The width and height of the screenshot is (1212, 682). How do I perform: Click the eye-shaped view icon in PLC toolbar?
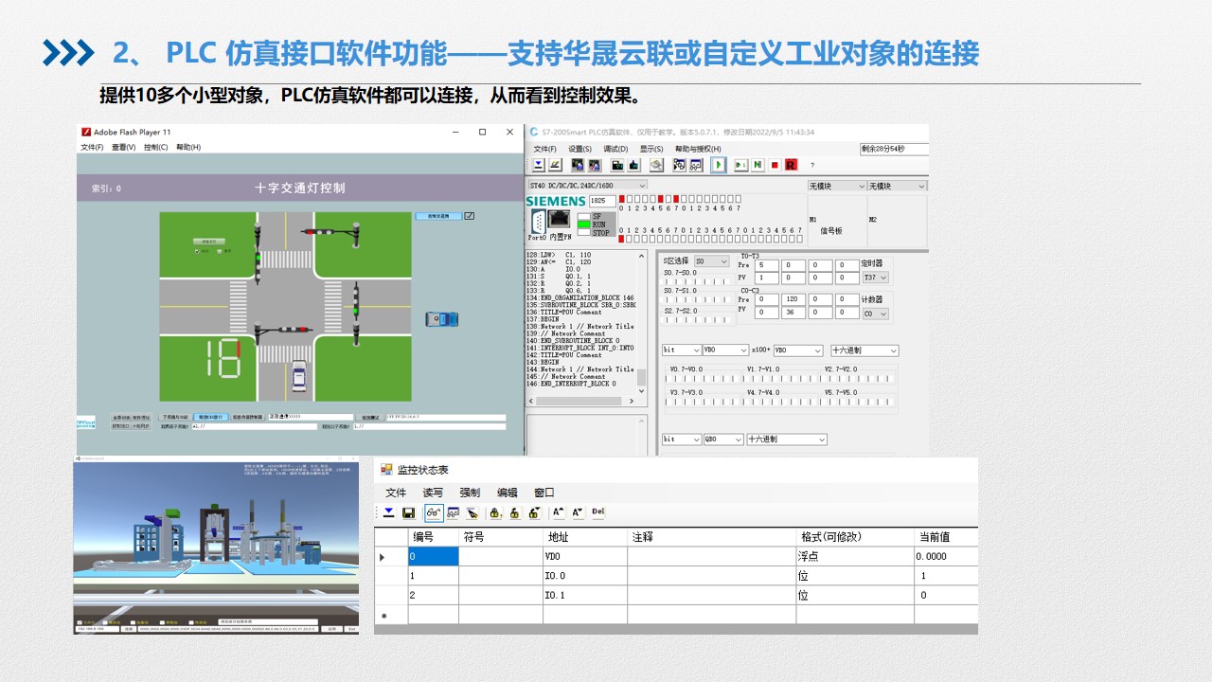click(656, 165)
